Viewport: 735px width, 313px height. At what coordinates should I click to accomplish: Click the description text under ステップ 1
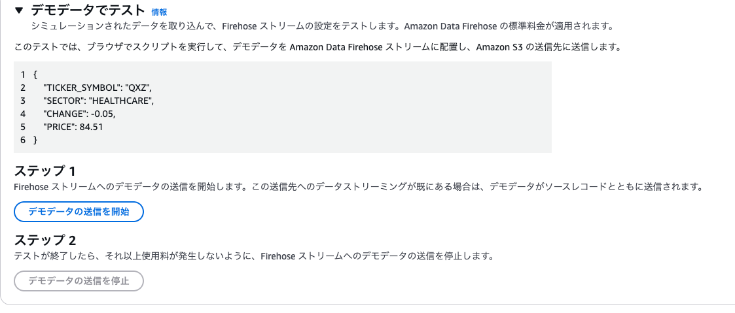pyautogui.click(x=358, y=187)
